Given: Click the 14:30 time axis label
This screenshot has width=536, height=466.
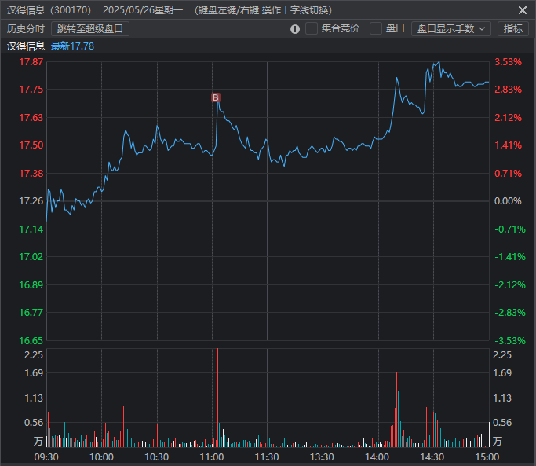Looking at the screenshot, I should click(432, 457).
